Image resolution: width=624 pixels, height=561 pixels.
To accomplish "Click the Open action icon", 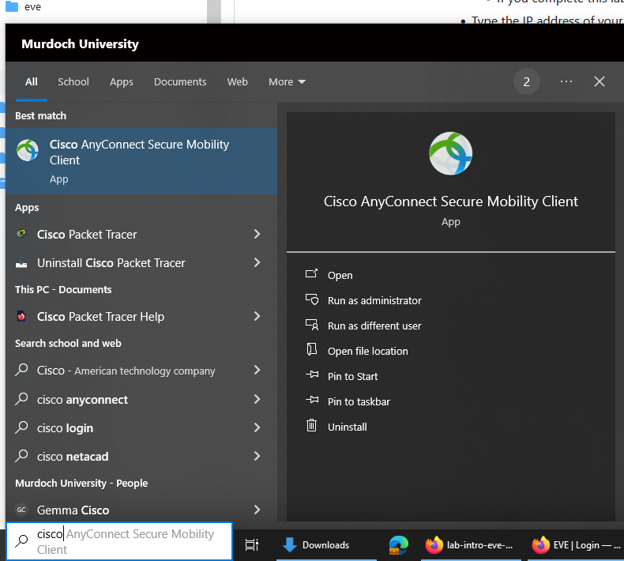I will 311,274.
